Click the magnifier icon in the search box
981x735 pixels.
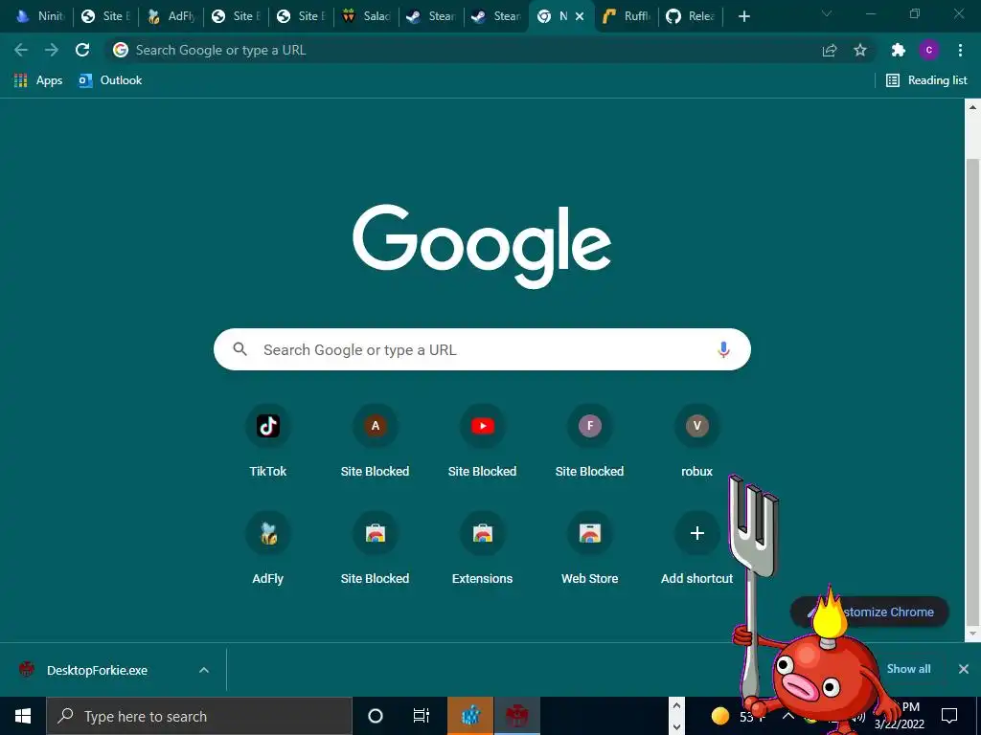240,348
